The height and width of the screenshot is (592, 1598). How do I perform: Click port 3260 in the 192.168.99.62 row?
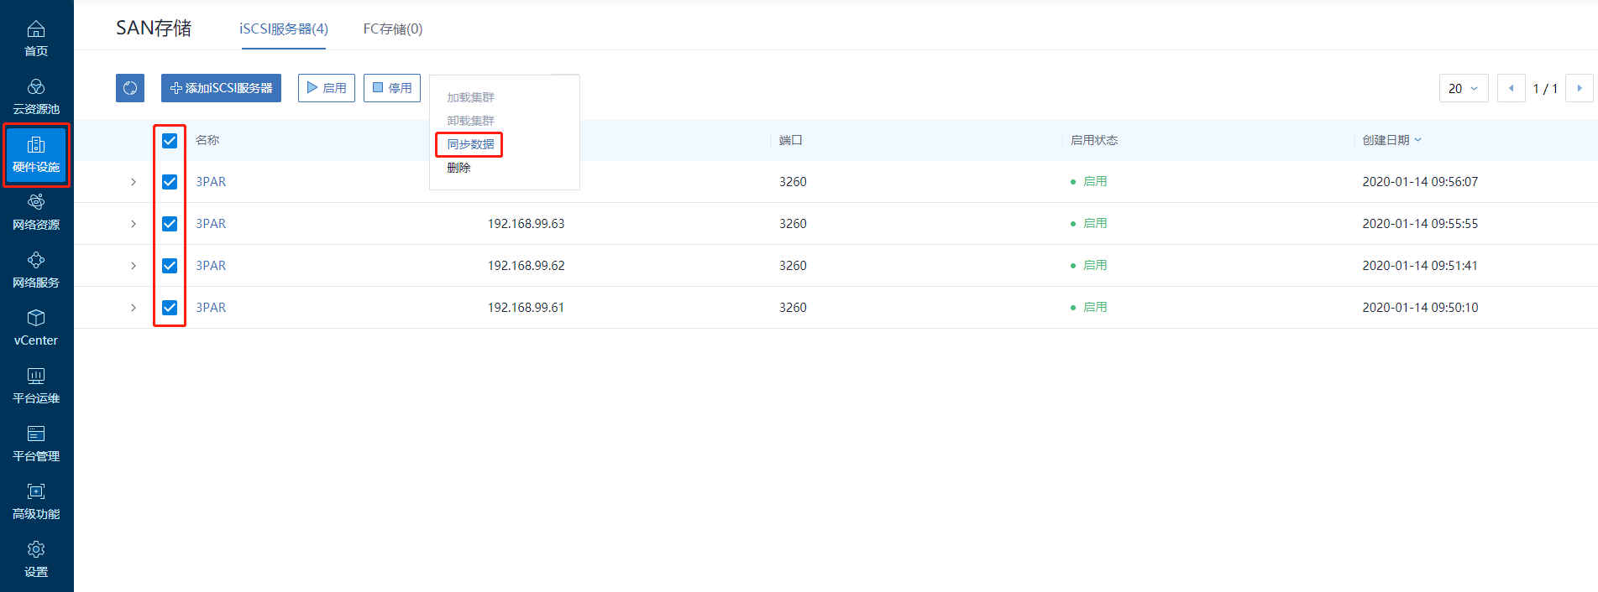click(793, 266)
